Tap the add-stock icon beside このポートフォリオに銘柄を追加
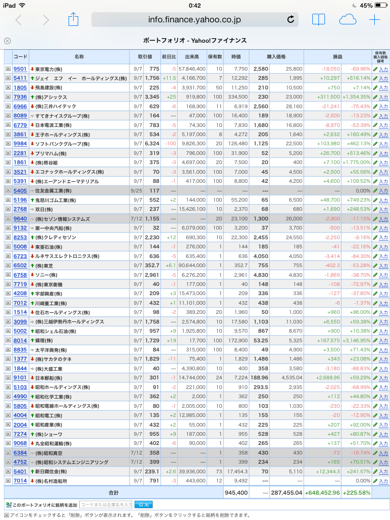This screenshot has width=390, height=520. (x=8, y=505)
